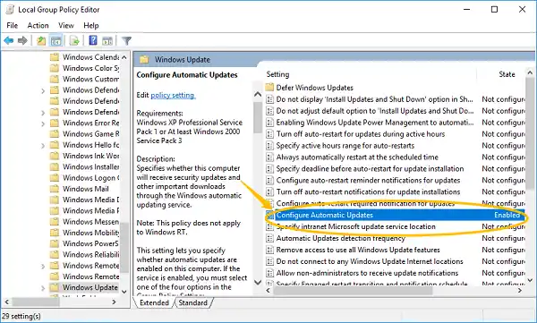Open the Help menu
Image resolution: width=537 pixels, height=323 pixels.
pos(91,25)
